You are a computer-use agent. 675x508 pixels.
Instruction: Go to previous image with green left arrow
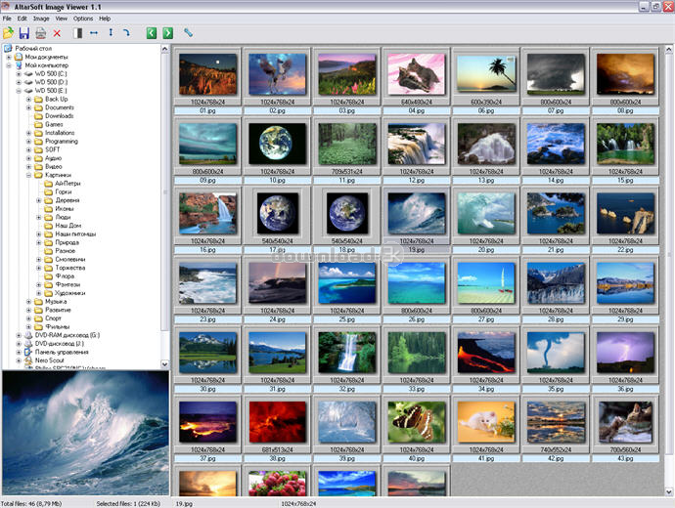click(152, 33)
